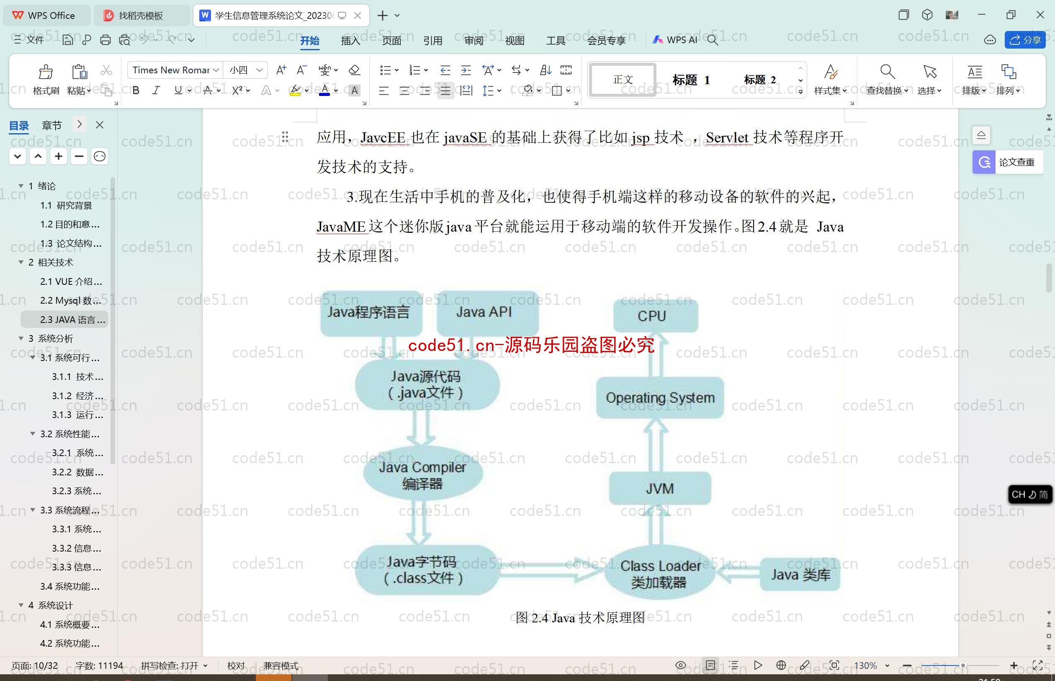Click the fullscreen expand icon in status bar

point(1037,666)
